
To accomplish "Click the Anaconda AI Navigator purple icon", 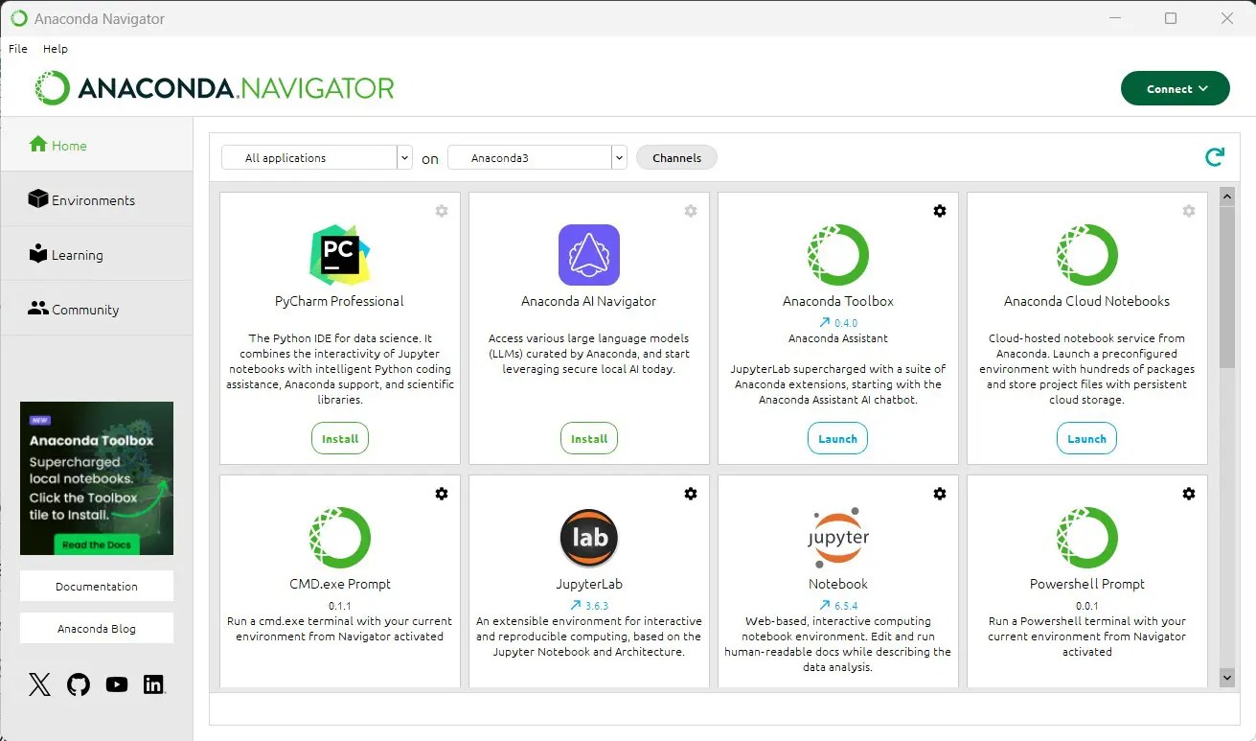I will 589,255.
